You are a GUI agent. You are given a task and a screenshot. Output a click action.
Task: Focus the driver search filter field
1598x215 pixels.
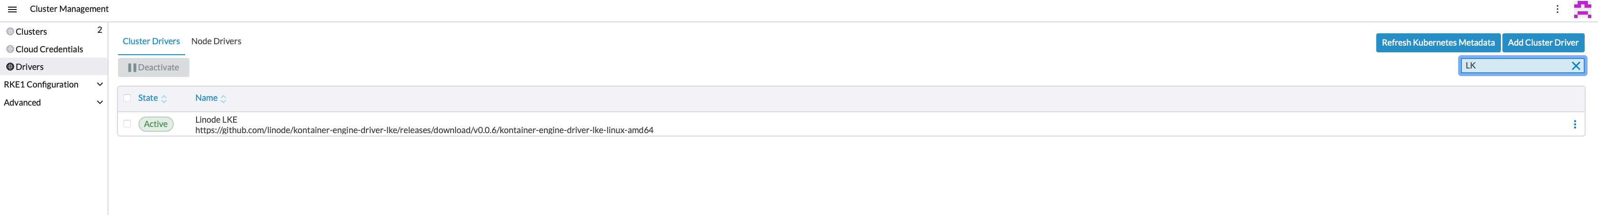coord(1514,66)
